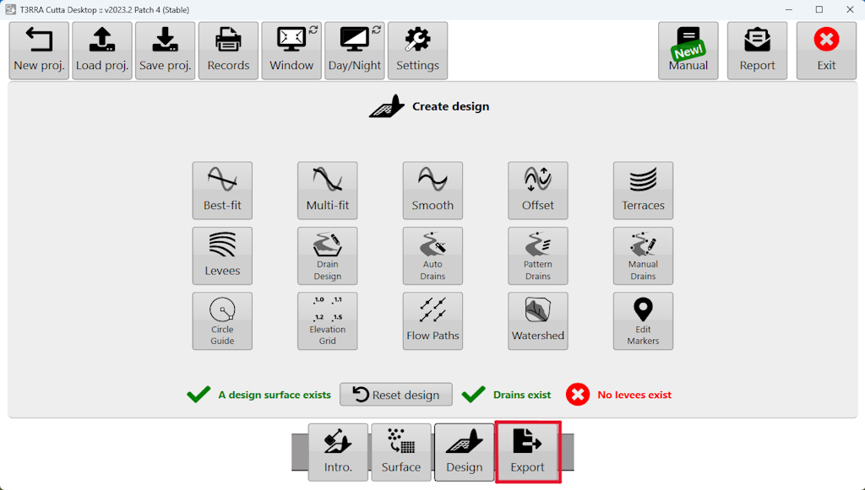Viewport: 865px width, 490px height.
Task: Select the Best-fit design tool
Action: [222, 191]
